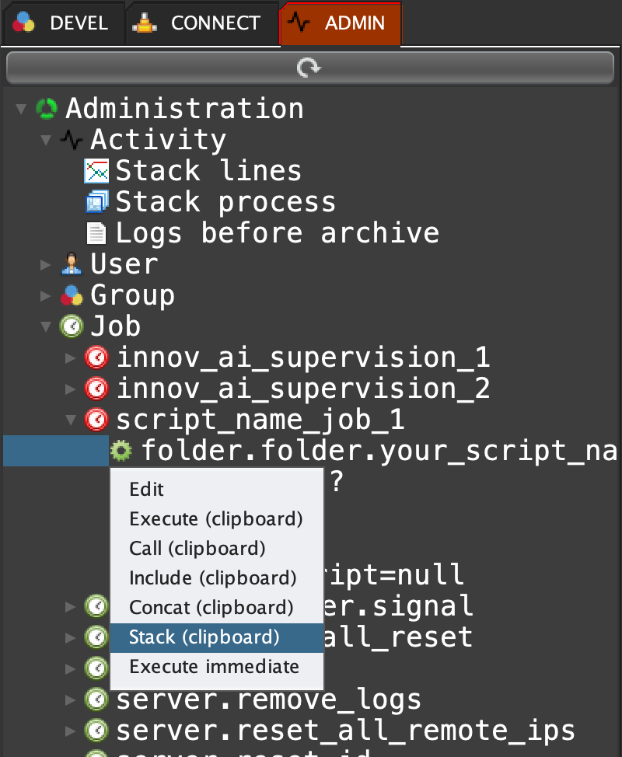
Task: Click the green clock icon of server.remove_logs
Action: click(x=96, y=699)
